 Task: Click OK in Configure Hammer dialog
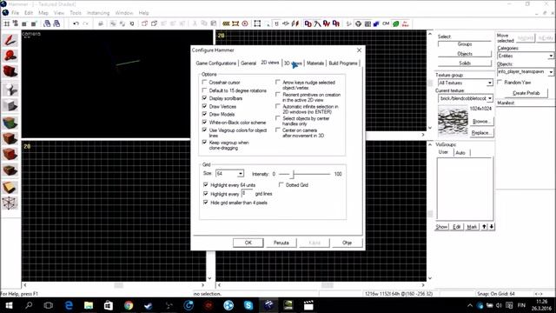pyautogui.click(x=248, y=243)
